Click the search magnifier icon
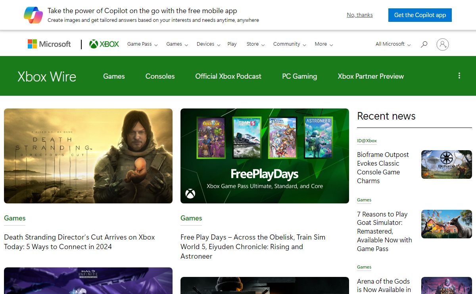This screenshot has height=294, width=476. pyautogui.click(x=424, y=44)
